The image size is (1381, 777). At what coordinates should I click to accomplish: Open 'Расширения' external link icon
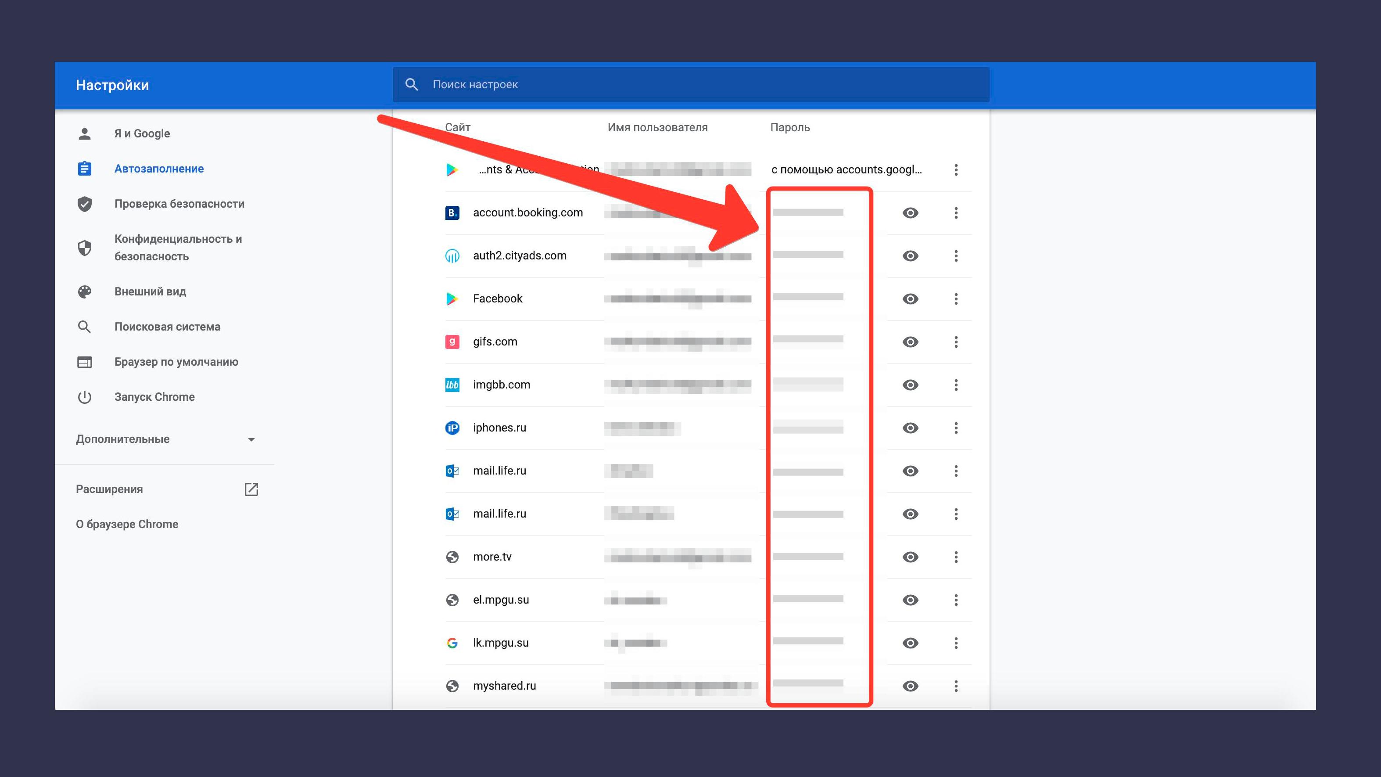(251, 489)
